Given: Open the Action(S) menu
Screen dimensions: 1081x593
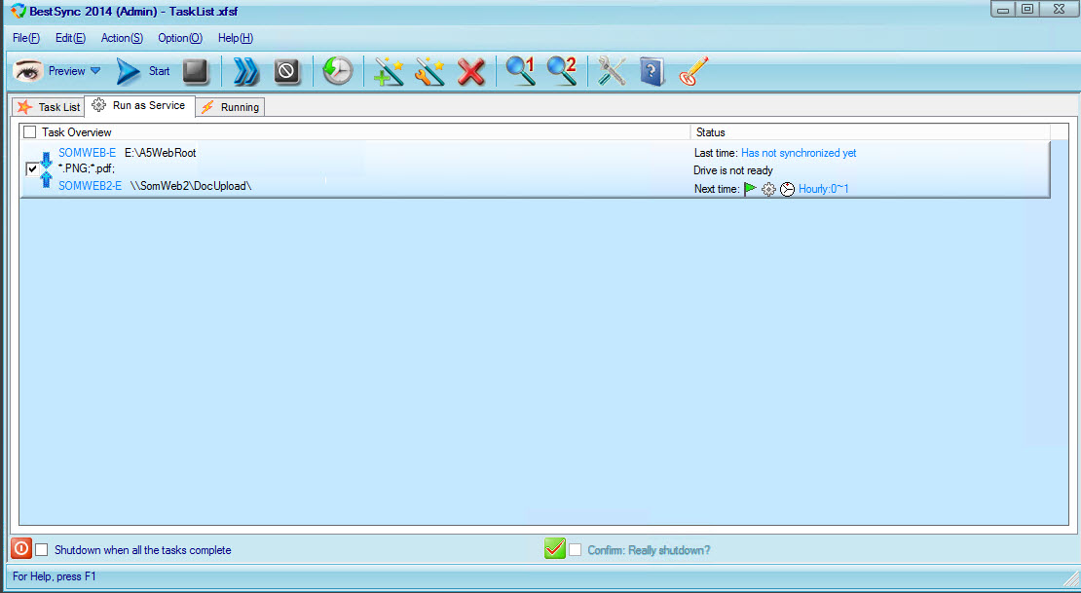Looking at the screenshot, I should pyautogui.click(x=122, y=38).
